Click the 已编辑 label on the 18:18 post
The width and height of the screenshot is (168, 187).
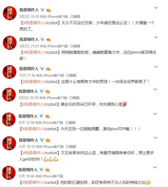[x=71, y=147]
